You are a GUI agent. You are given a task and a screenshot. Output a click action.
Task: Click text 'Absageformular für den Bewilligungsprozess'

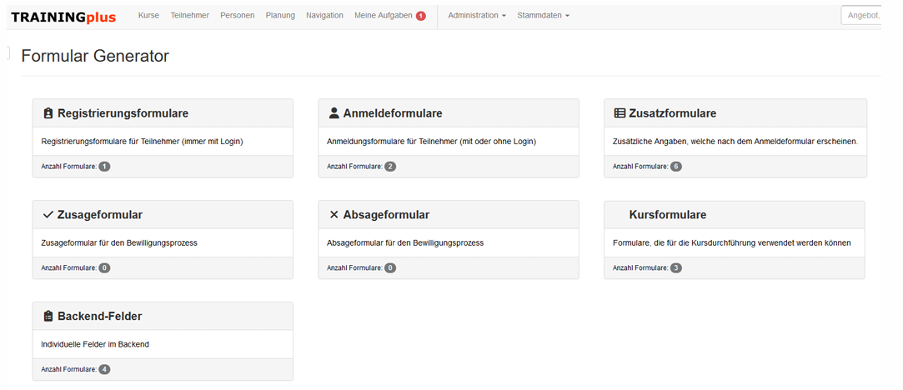pyautogui.click(x=405, y=242)
